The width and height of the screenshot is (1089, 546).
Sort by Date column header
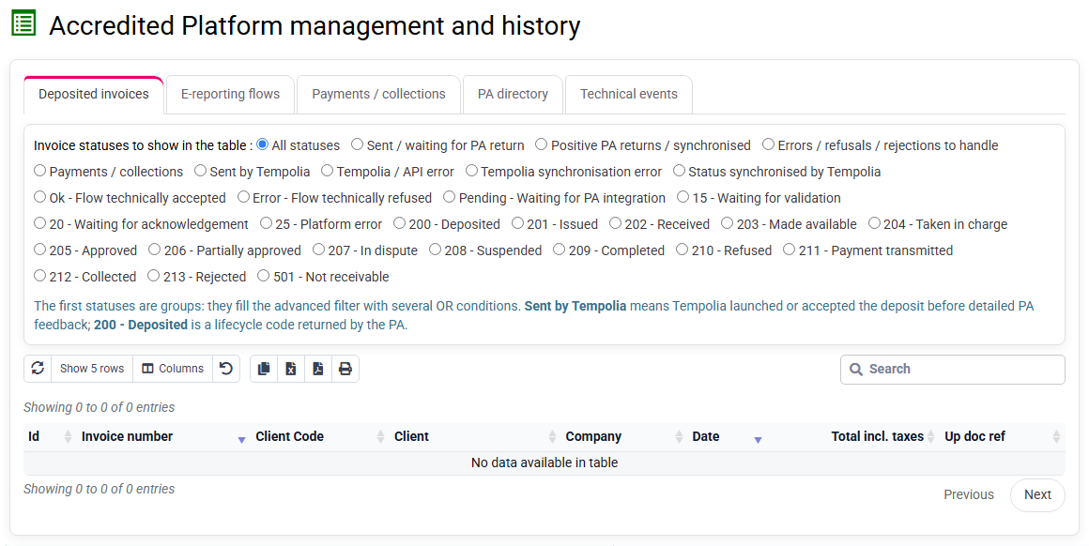click(728, 436)
